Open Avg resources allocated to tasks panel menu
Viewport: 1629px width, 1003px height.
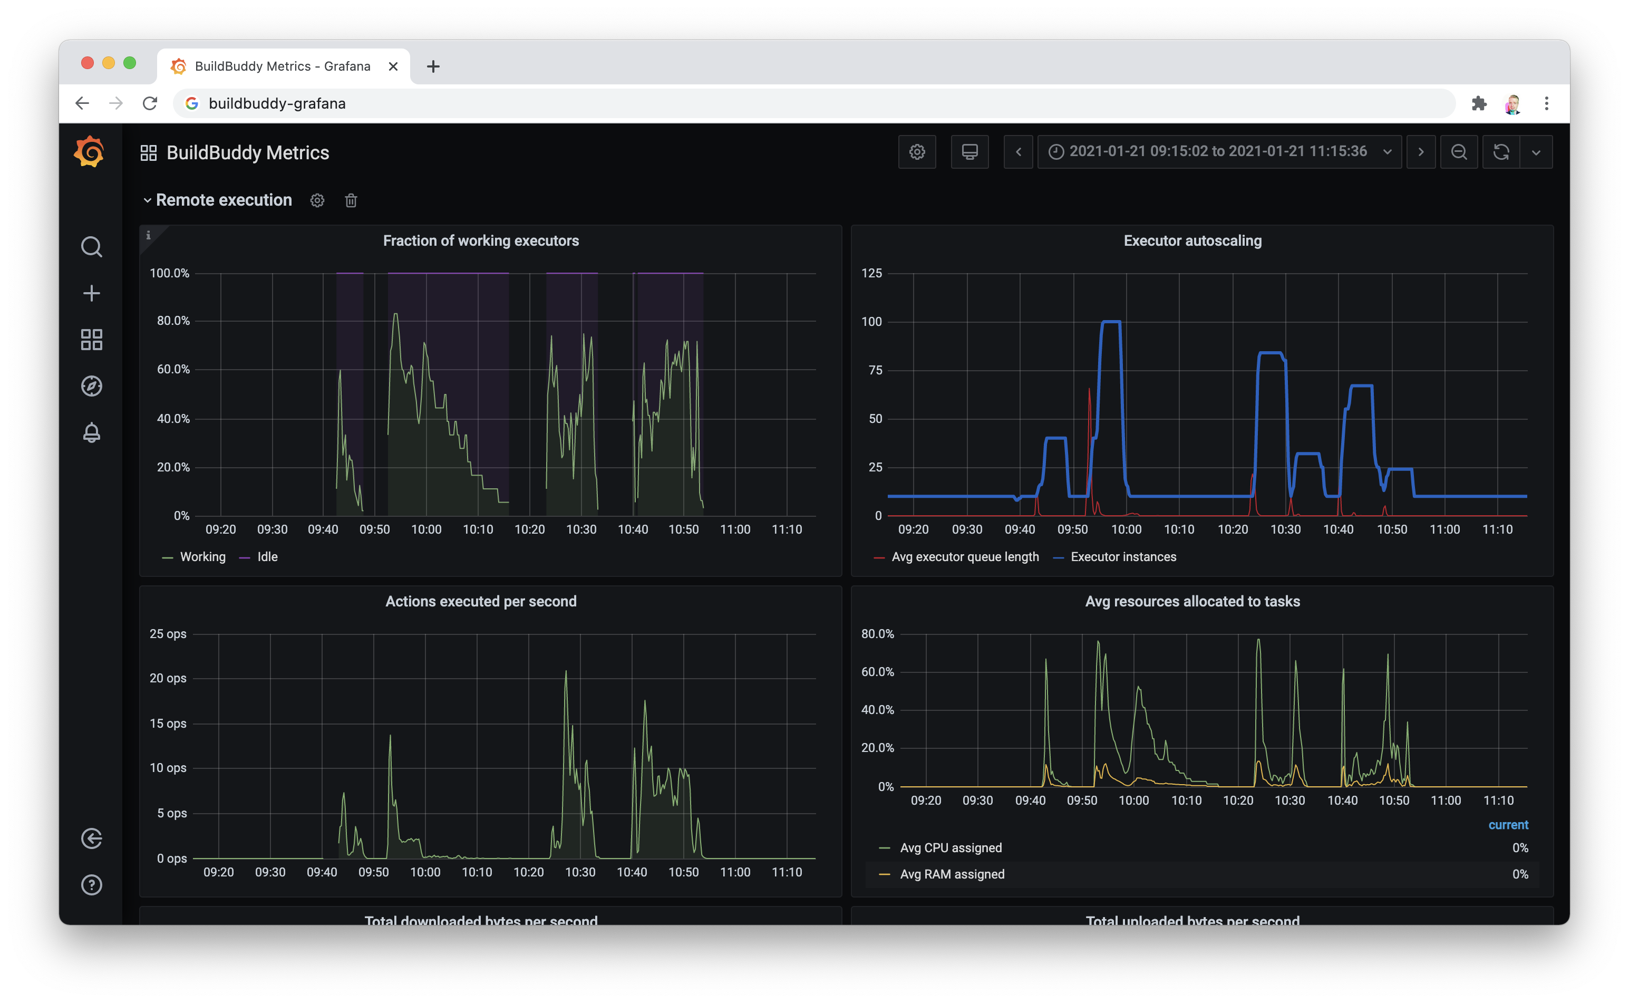pos(1192,602)
